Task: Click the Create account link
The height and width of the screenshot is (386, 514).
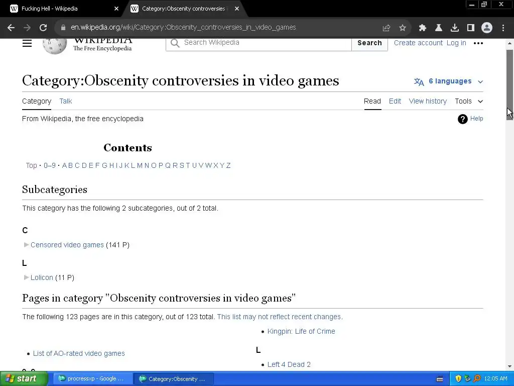Action: (x=418, y=43)
